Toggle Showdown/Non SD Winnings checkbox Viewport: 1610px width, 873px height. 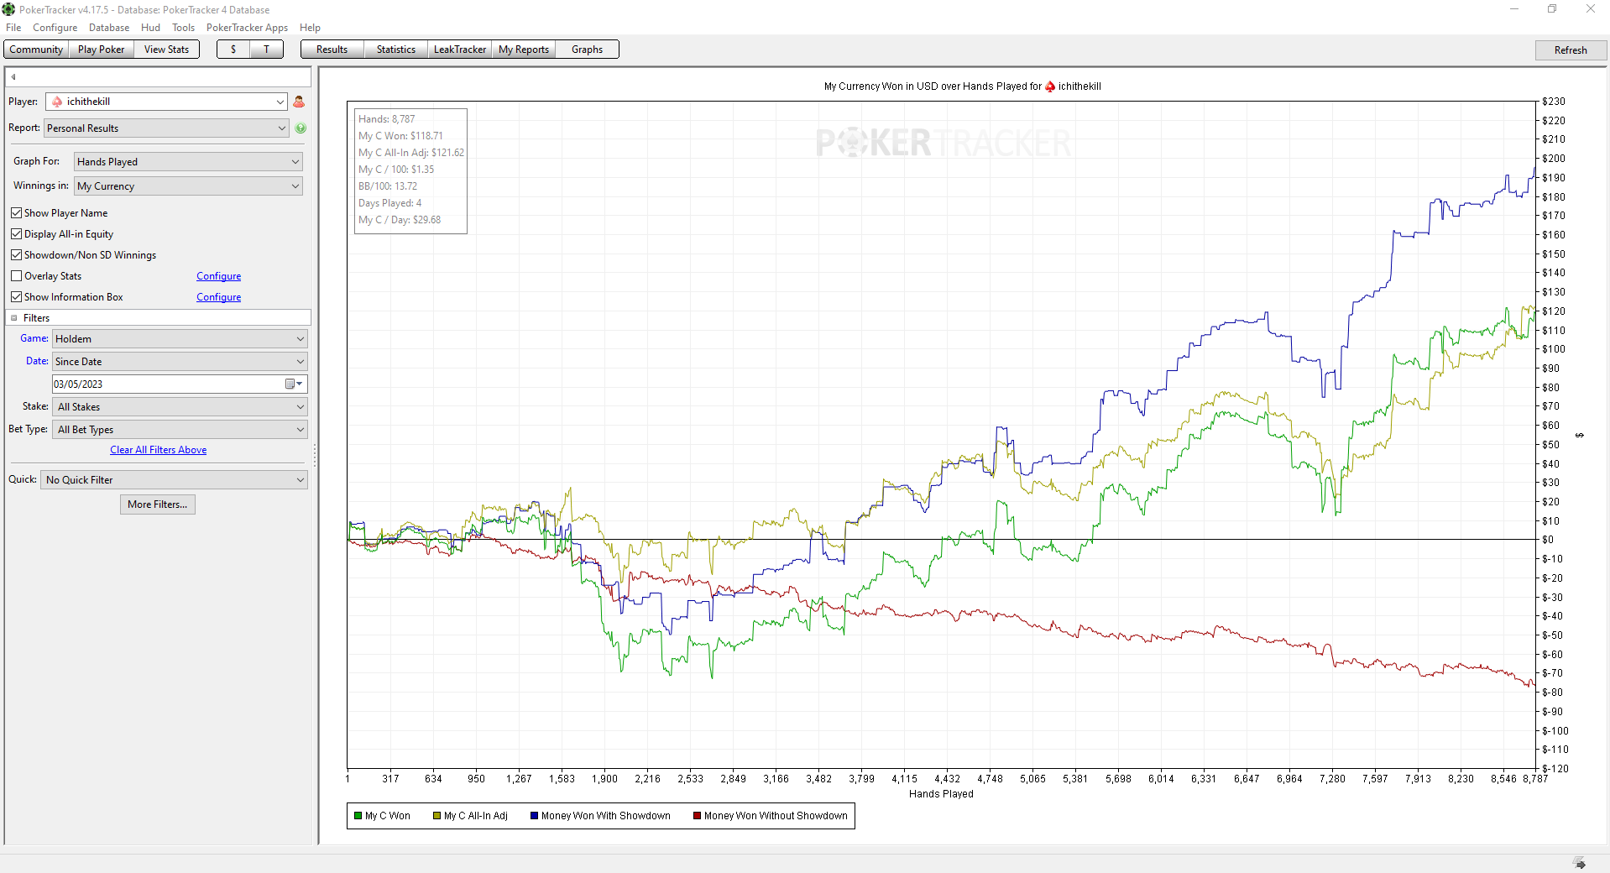point(16,255)
